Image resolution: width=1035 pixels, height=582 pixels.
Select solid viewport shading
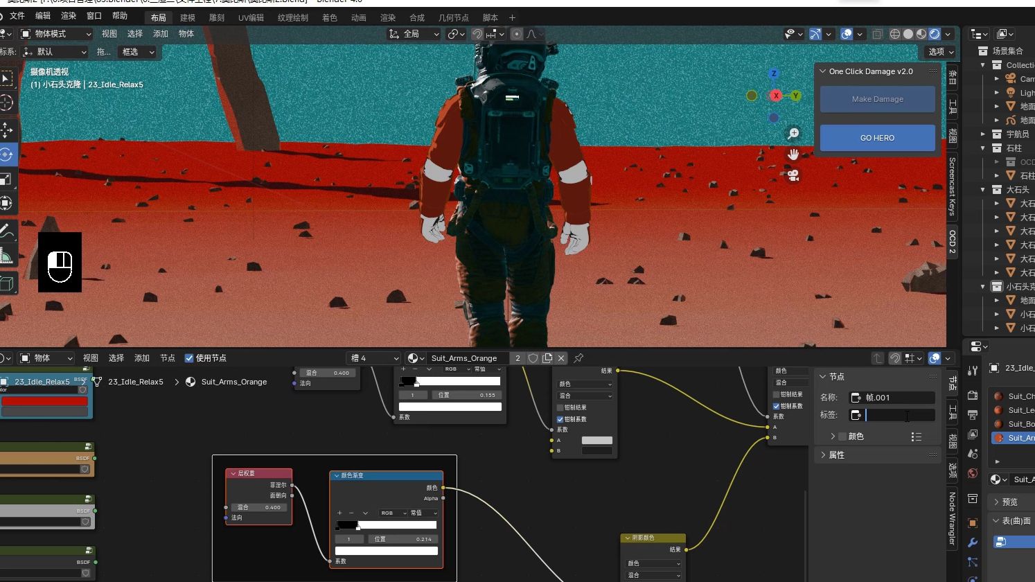(x=908, y=34)
